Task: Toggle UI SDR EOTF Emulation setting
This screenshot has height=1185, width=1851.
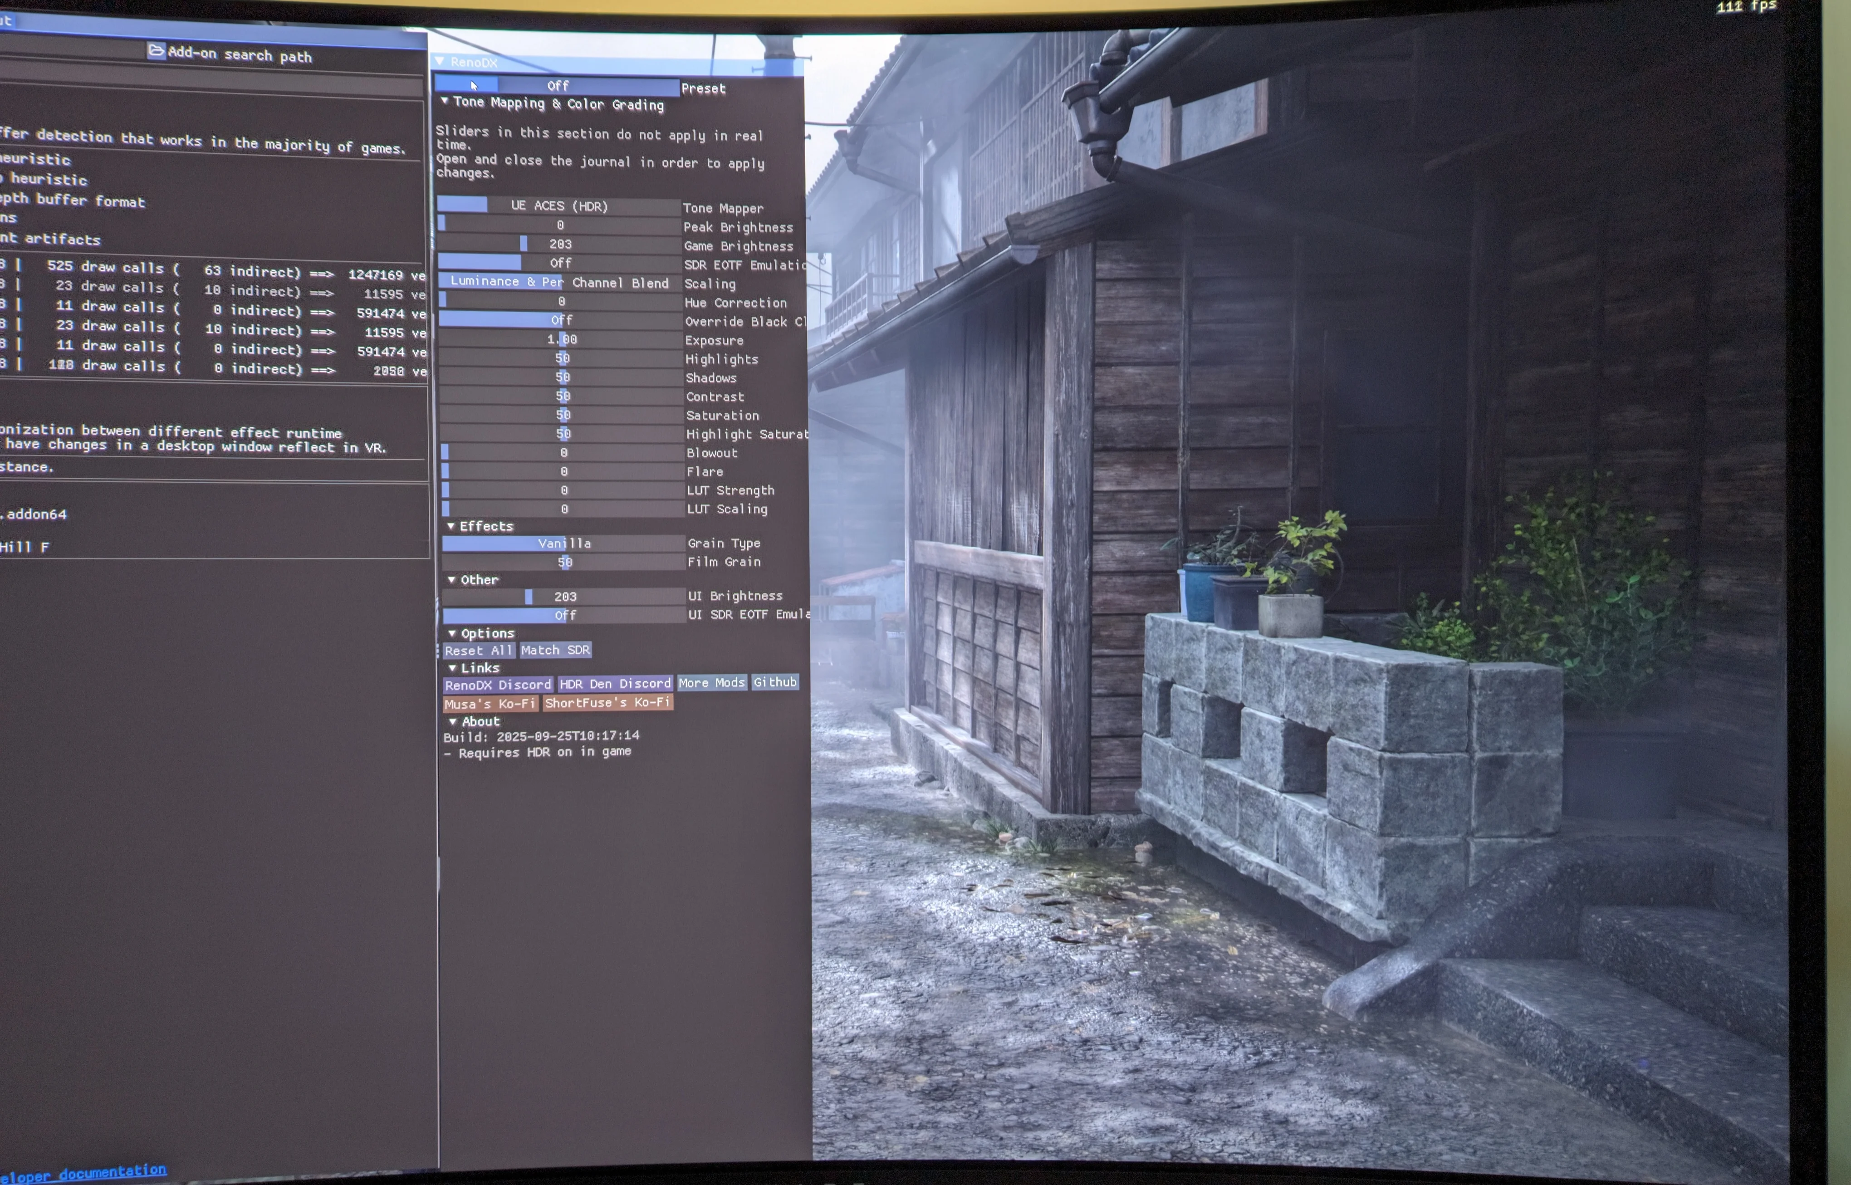Action: [565, 615]
